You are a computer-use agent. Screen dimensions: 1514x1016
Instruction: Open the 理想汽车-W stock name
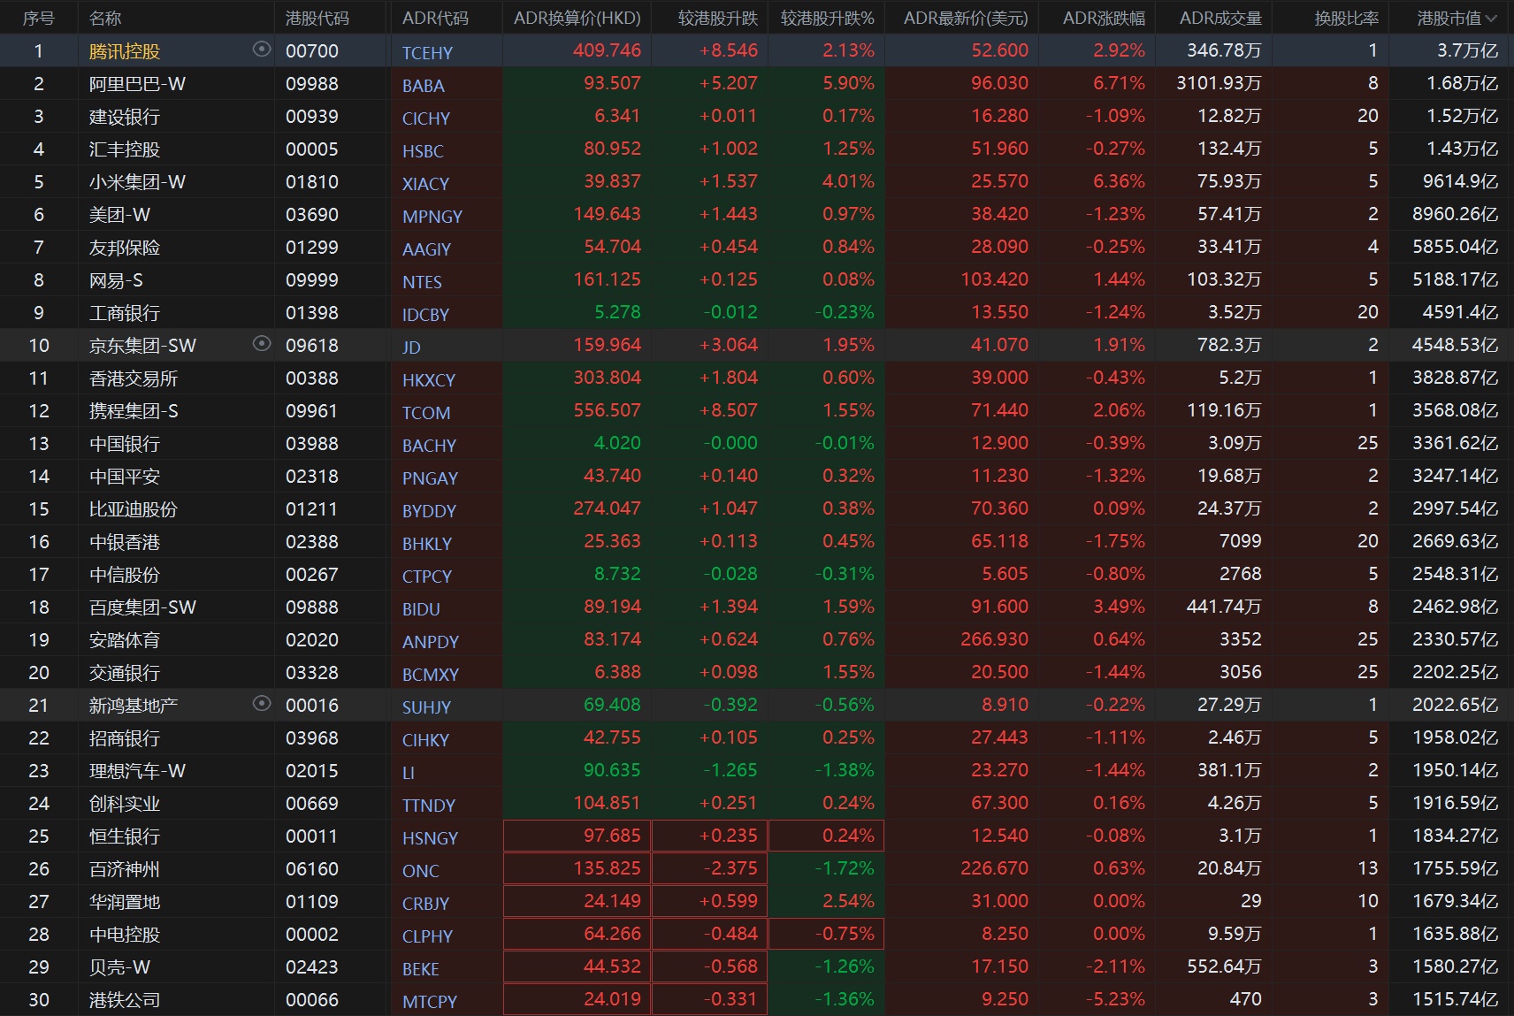[138, 771]
